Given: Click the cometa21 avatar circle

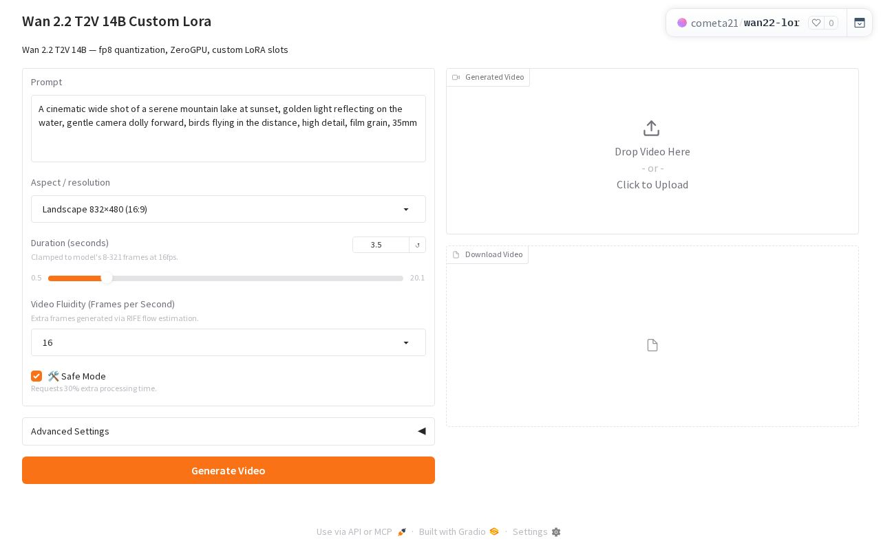Looking at the screenshot, I should point(682,23).
